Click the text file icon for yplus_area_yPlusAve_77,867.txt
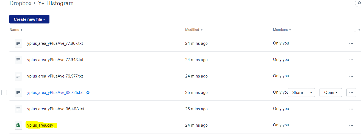Viewport: 361px width, 134px height. (18, 43)
